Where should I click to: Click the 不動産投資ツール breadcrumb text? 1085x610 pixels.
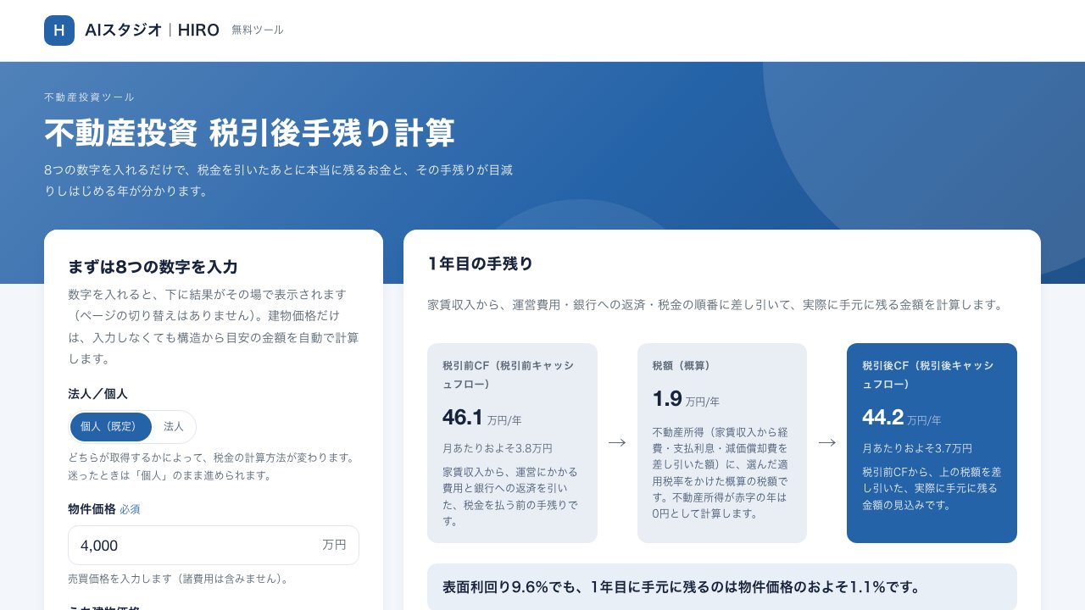pos(89,97)
